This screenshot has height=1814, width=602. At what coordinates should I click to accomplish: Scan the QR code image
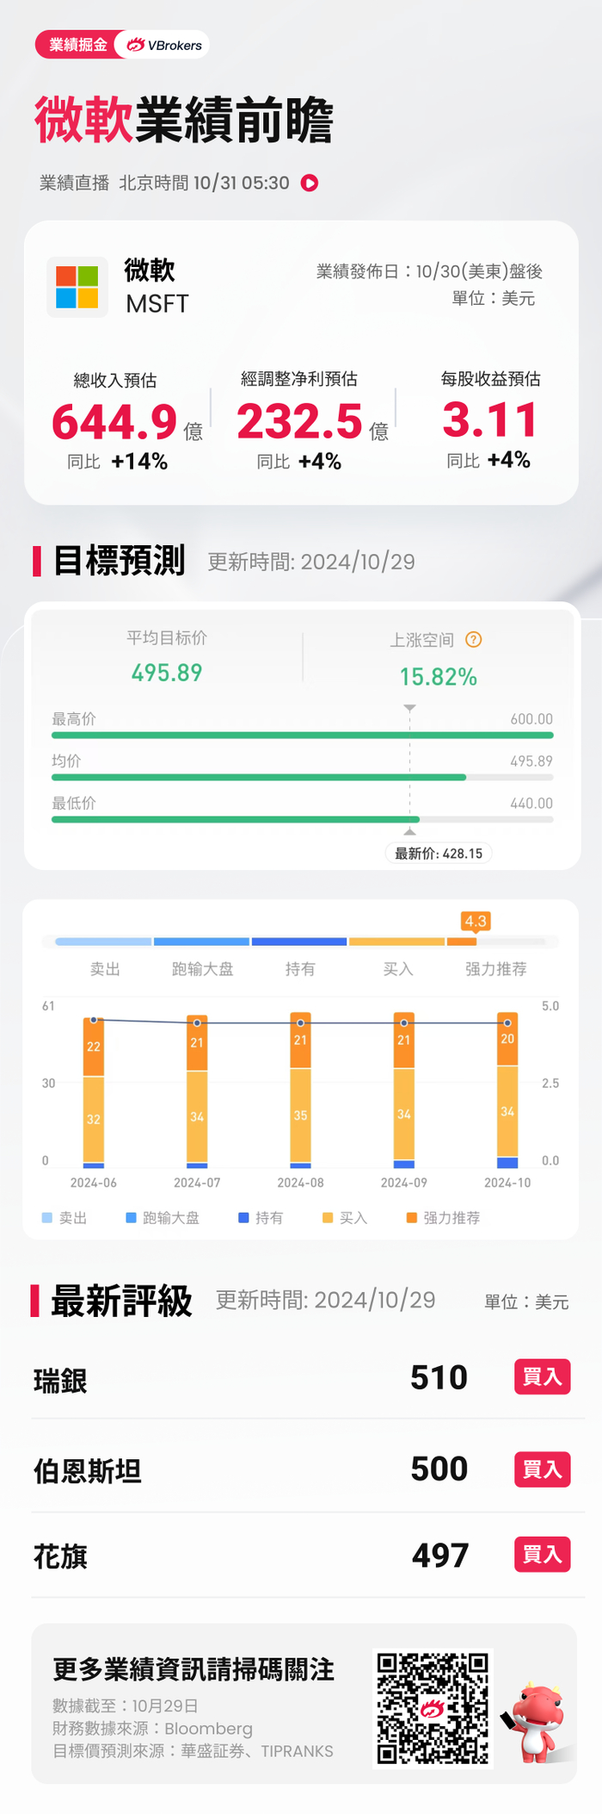(x=433, y=1707)
